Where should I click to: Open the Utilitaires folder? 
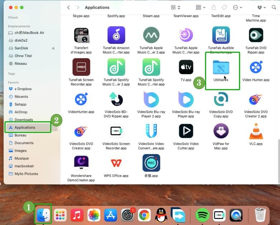click(x=221, y=67)
